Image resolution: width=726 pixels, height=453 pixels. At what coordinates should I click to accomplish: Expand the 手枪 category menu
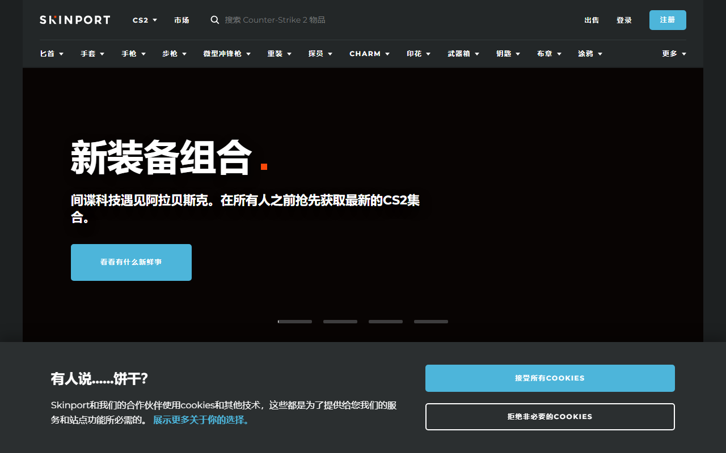pyautogui.click(x=133, y=54)
